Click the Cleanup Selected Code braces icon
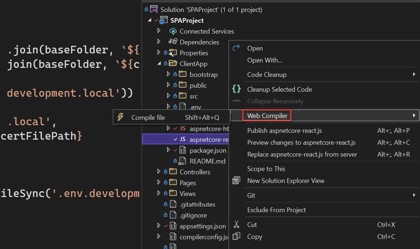The width and height of the screenshot is (420, 249). tap(236, 89)
